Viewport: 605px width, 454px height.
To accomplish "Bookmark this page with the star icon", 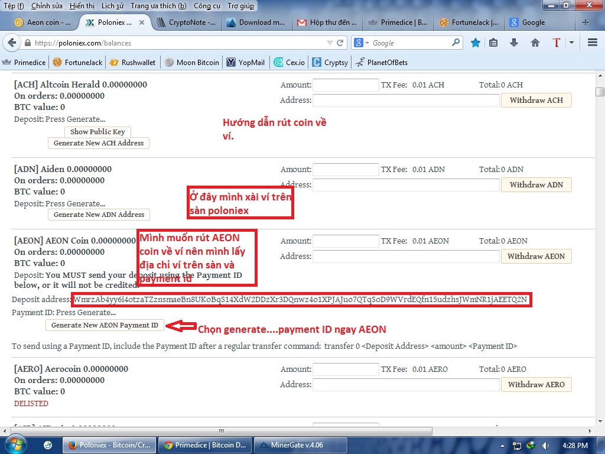I will click(476, 43).
